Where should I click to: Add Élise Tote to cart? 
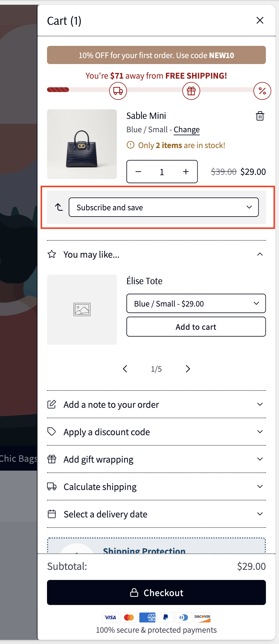[x=196, y=327]
